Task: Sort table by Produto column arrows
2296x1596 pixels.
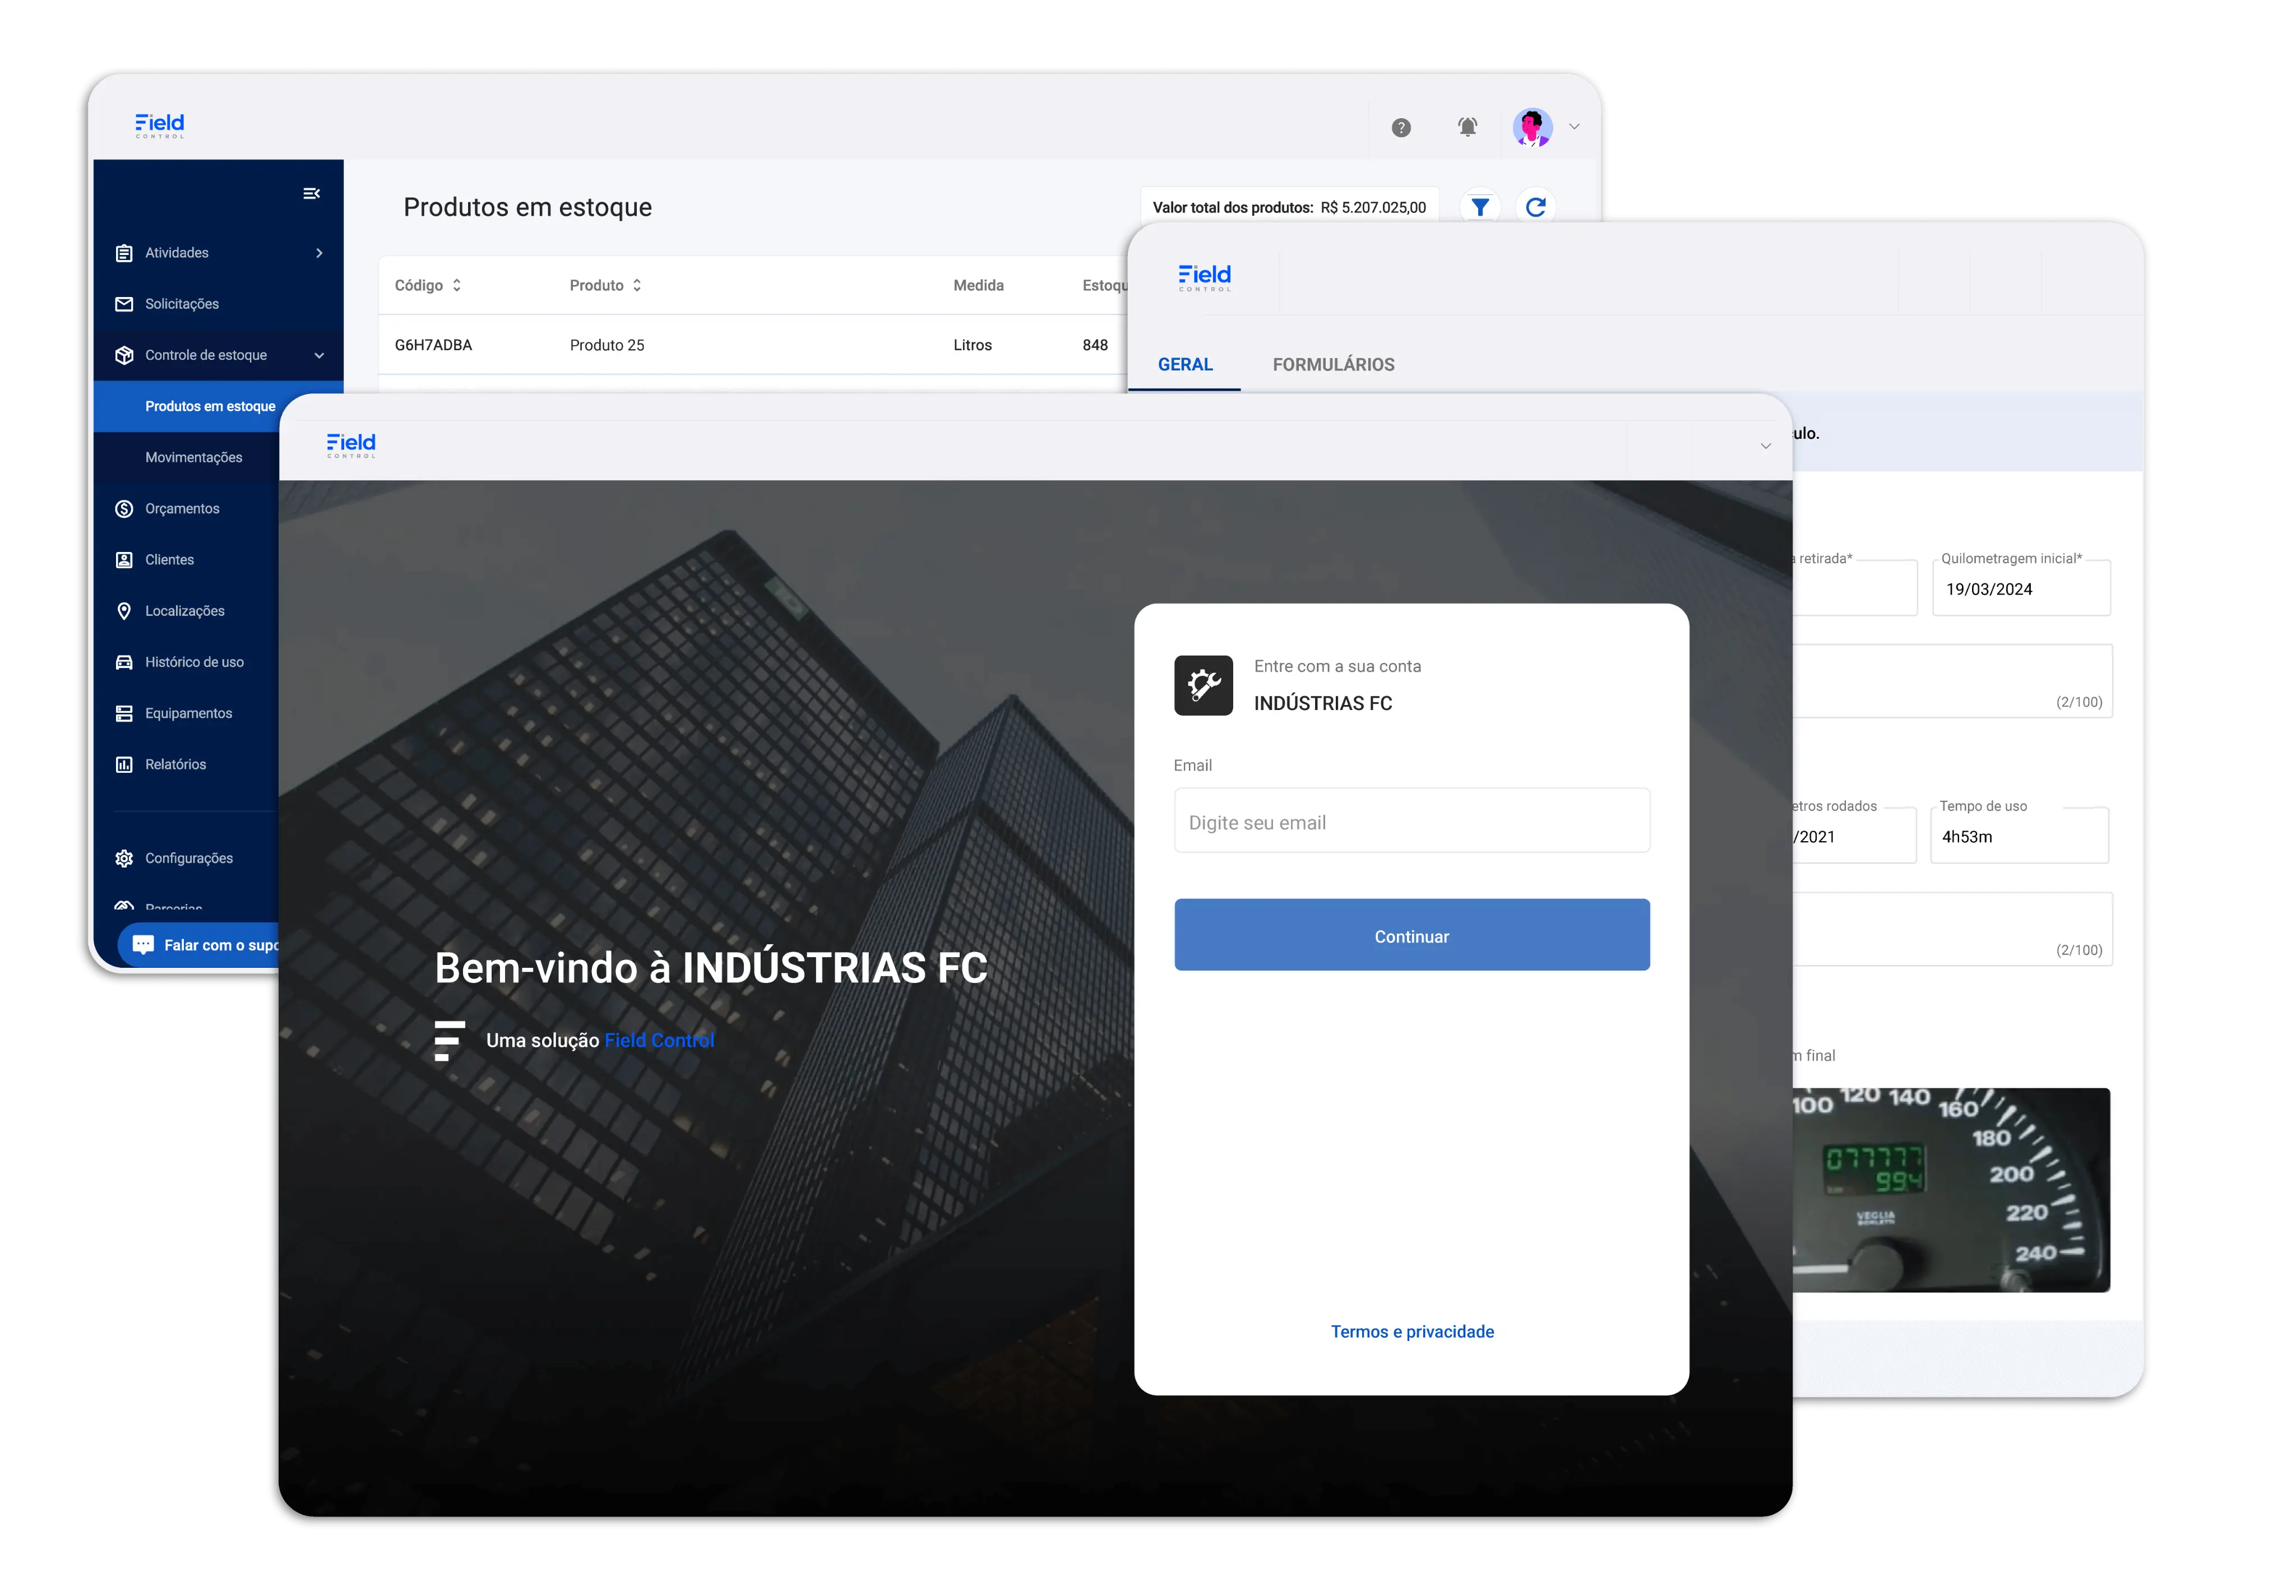Action: (x=637, y=285)
